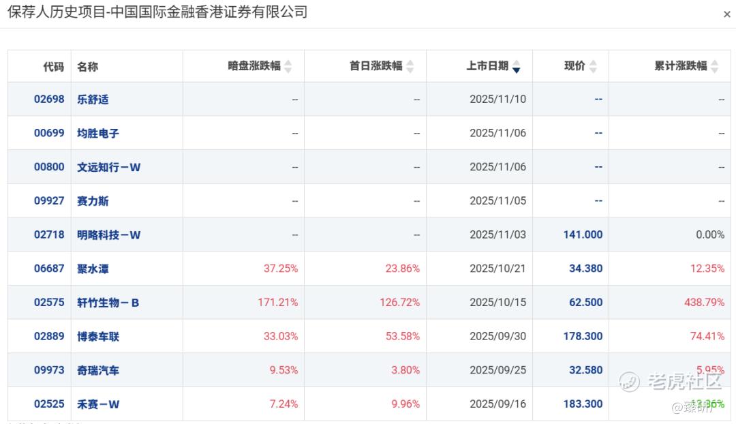Viewport: 736px width, 424px height.
Task: Select the 12.35% cumulative change
Action: pos(707,268)
